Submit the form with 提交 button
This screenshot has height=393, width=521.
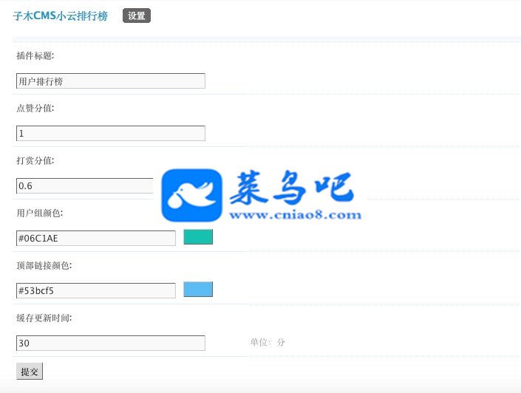(30, 372)
